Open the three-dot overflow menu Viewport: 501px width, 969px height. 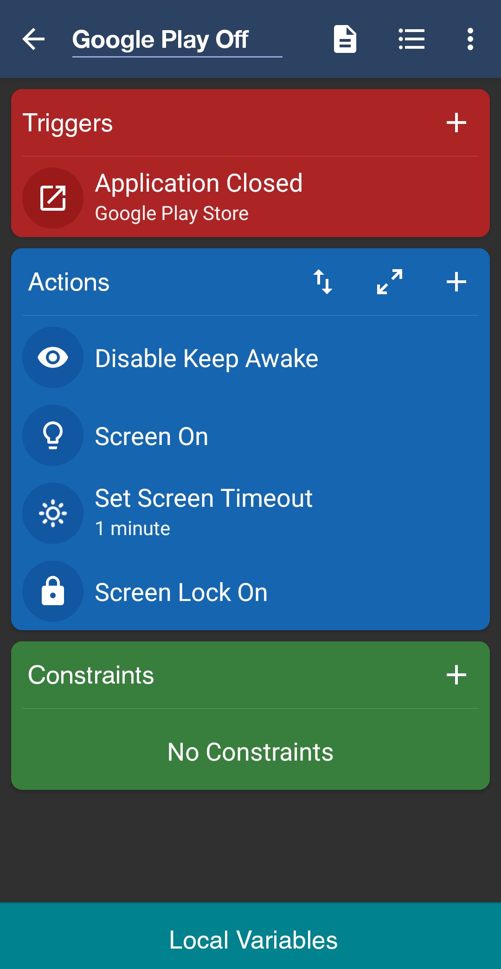click(470, 39)
